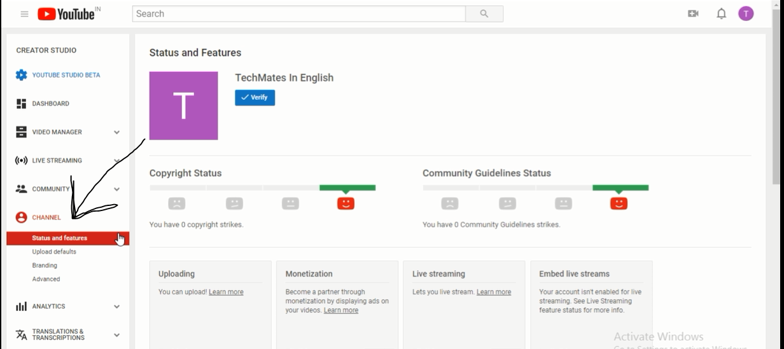Screen dimensions: 784x349
Task: Click the Search input field
Action: pyautogui.click(x=299, y=14)
